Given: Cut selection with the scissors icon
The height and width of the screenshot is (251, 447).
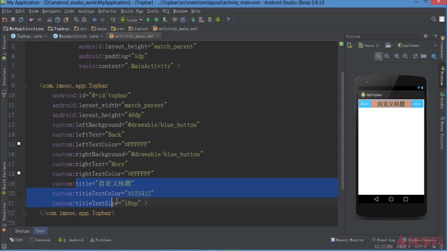Looking at the screenshot, I should [x=50, y=20].
